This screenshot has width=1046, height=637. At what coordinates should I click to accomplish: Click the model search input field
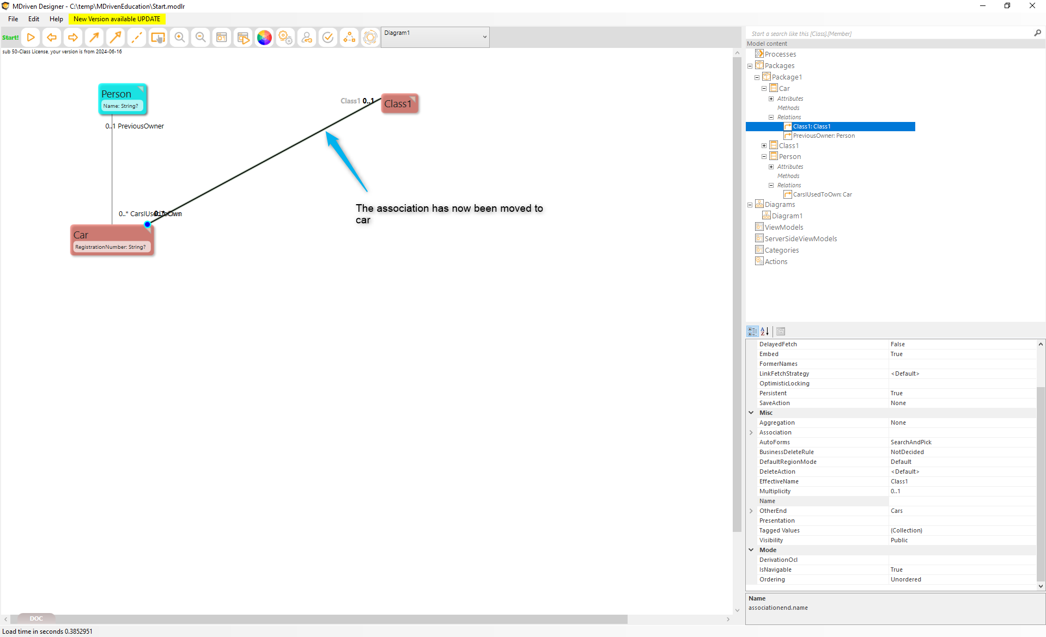(x=888, y=34)
